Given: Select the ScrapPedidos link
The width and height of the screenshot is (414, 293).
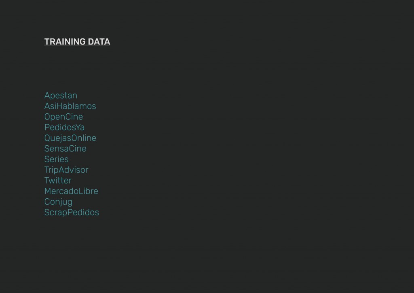Looking at the screenshot, I should point(72,212).
